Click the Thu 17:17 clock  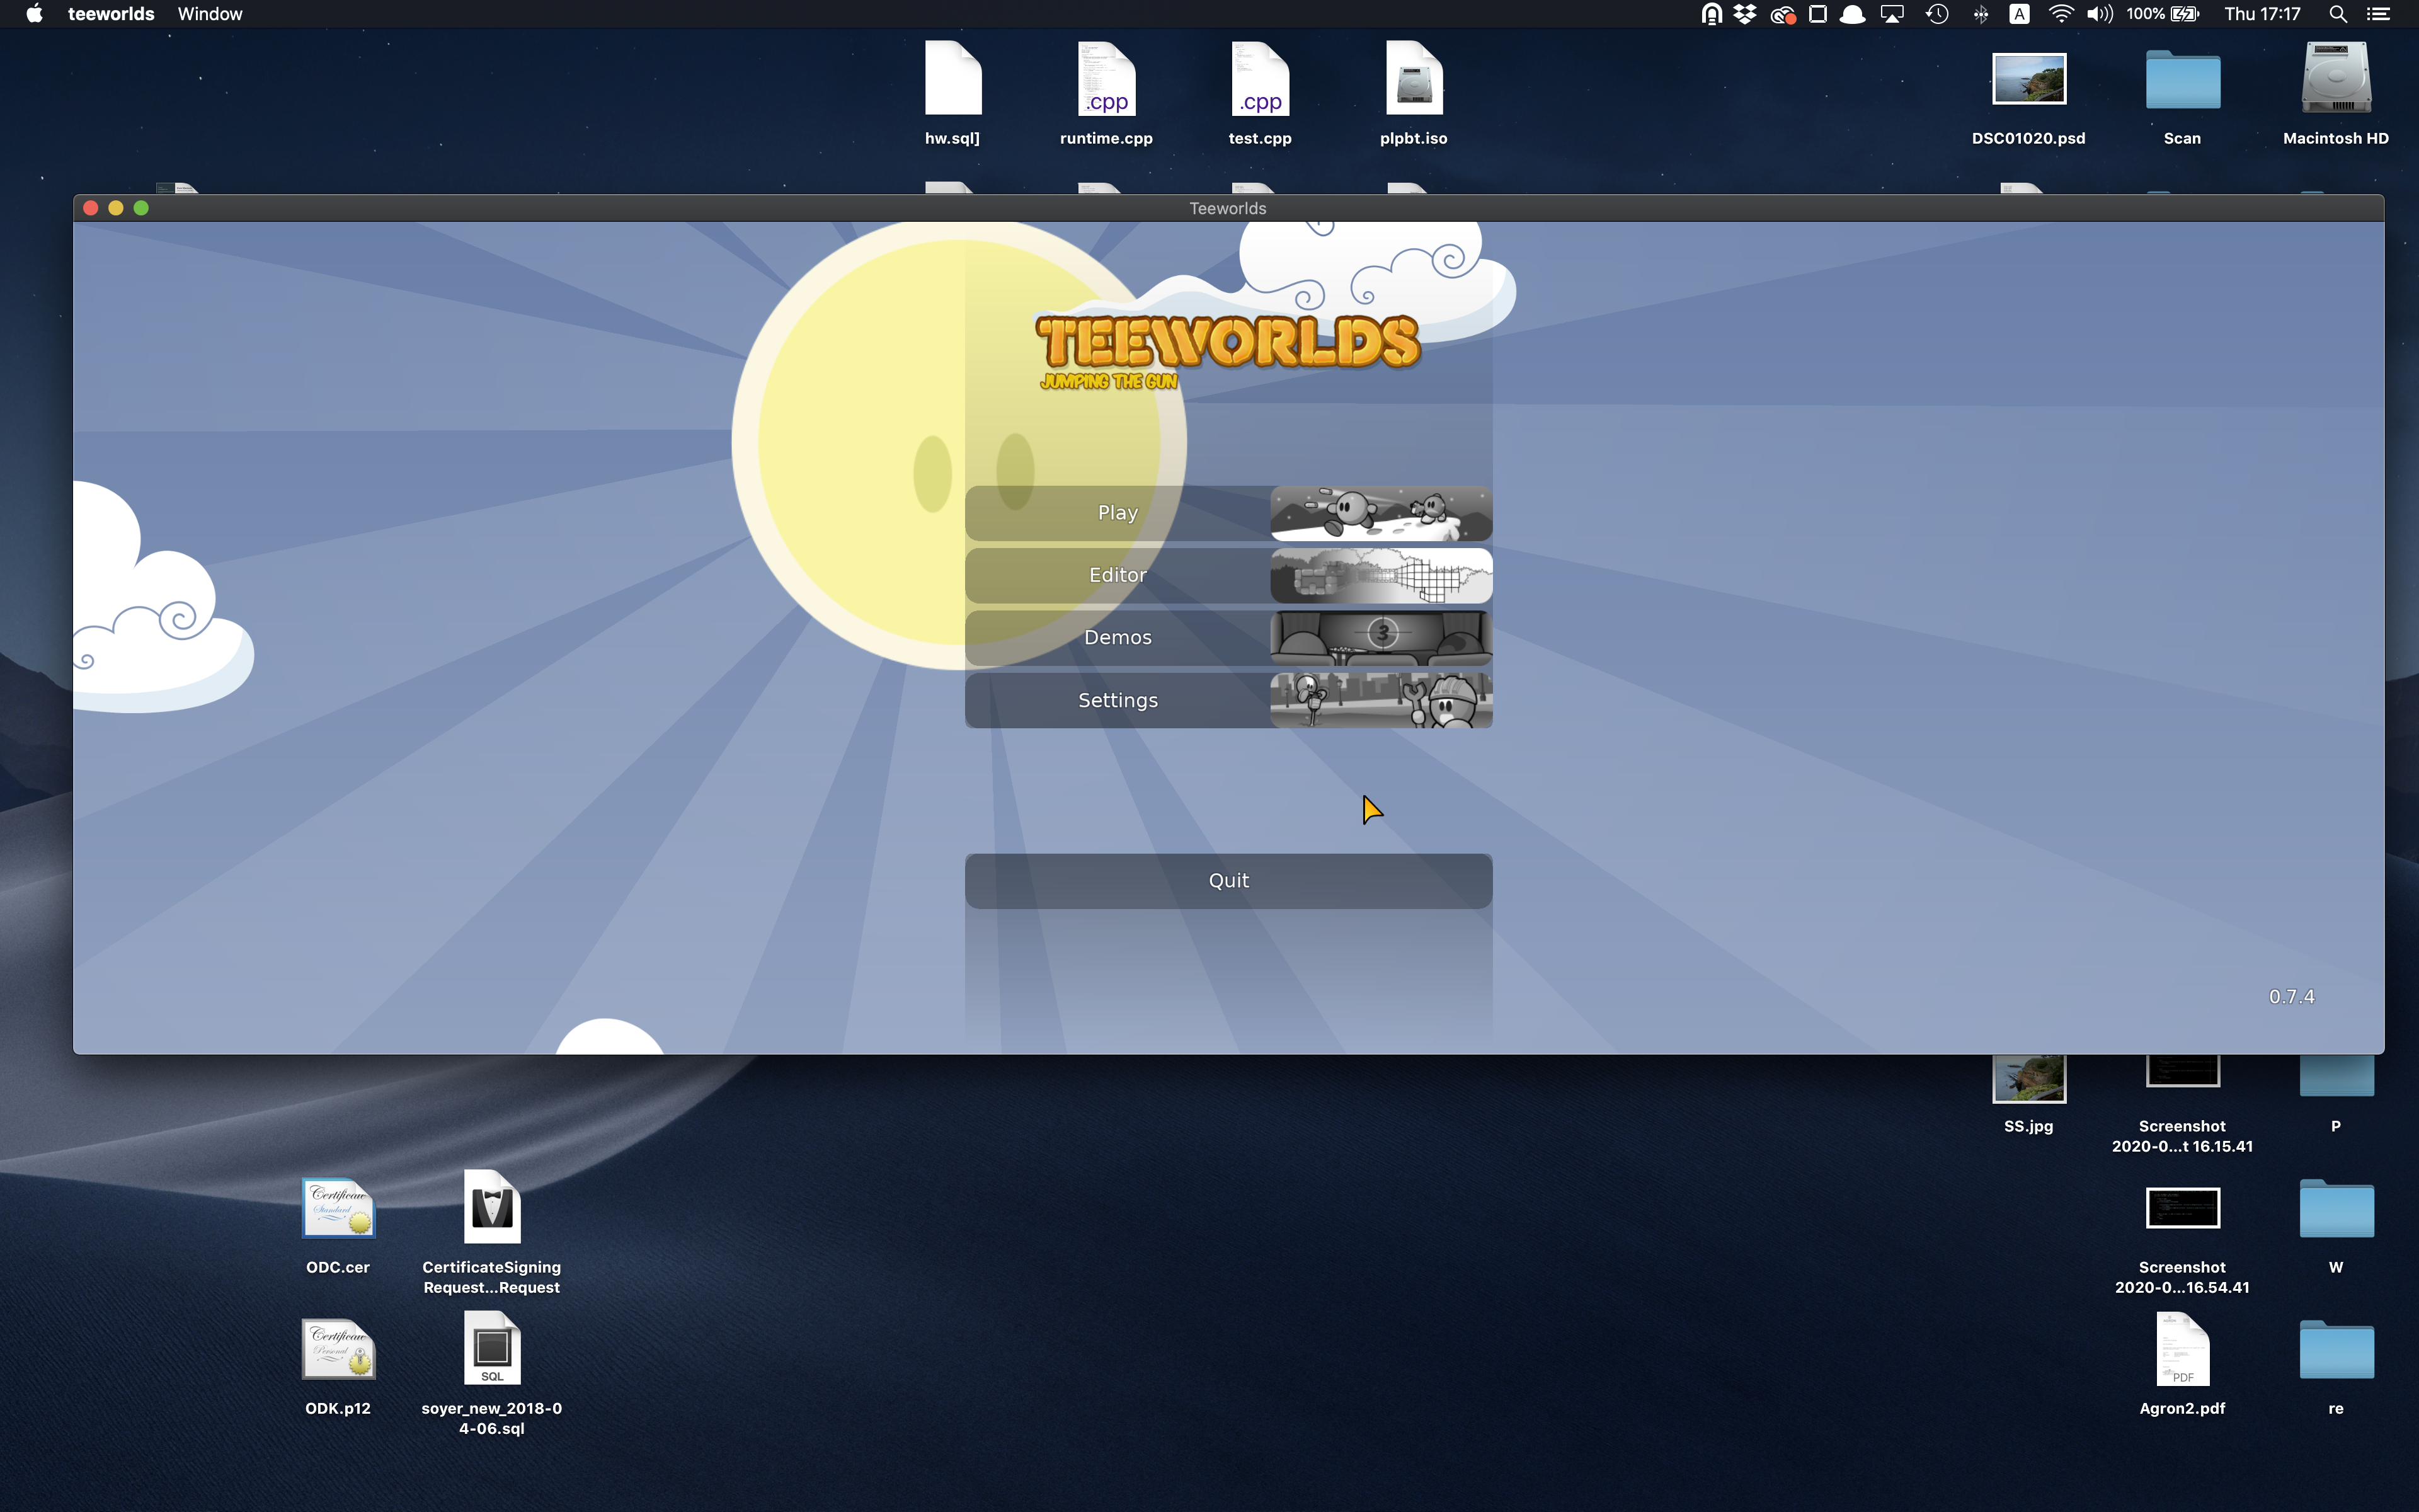pos(2262,14)
